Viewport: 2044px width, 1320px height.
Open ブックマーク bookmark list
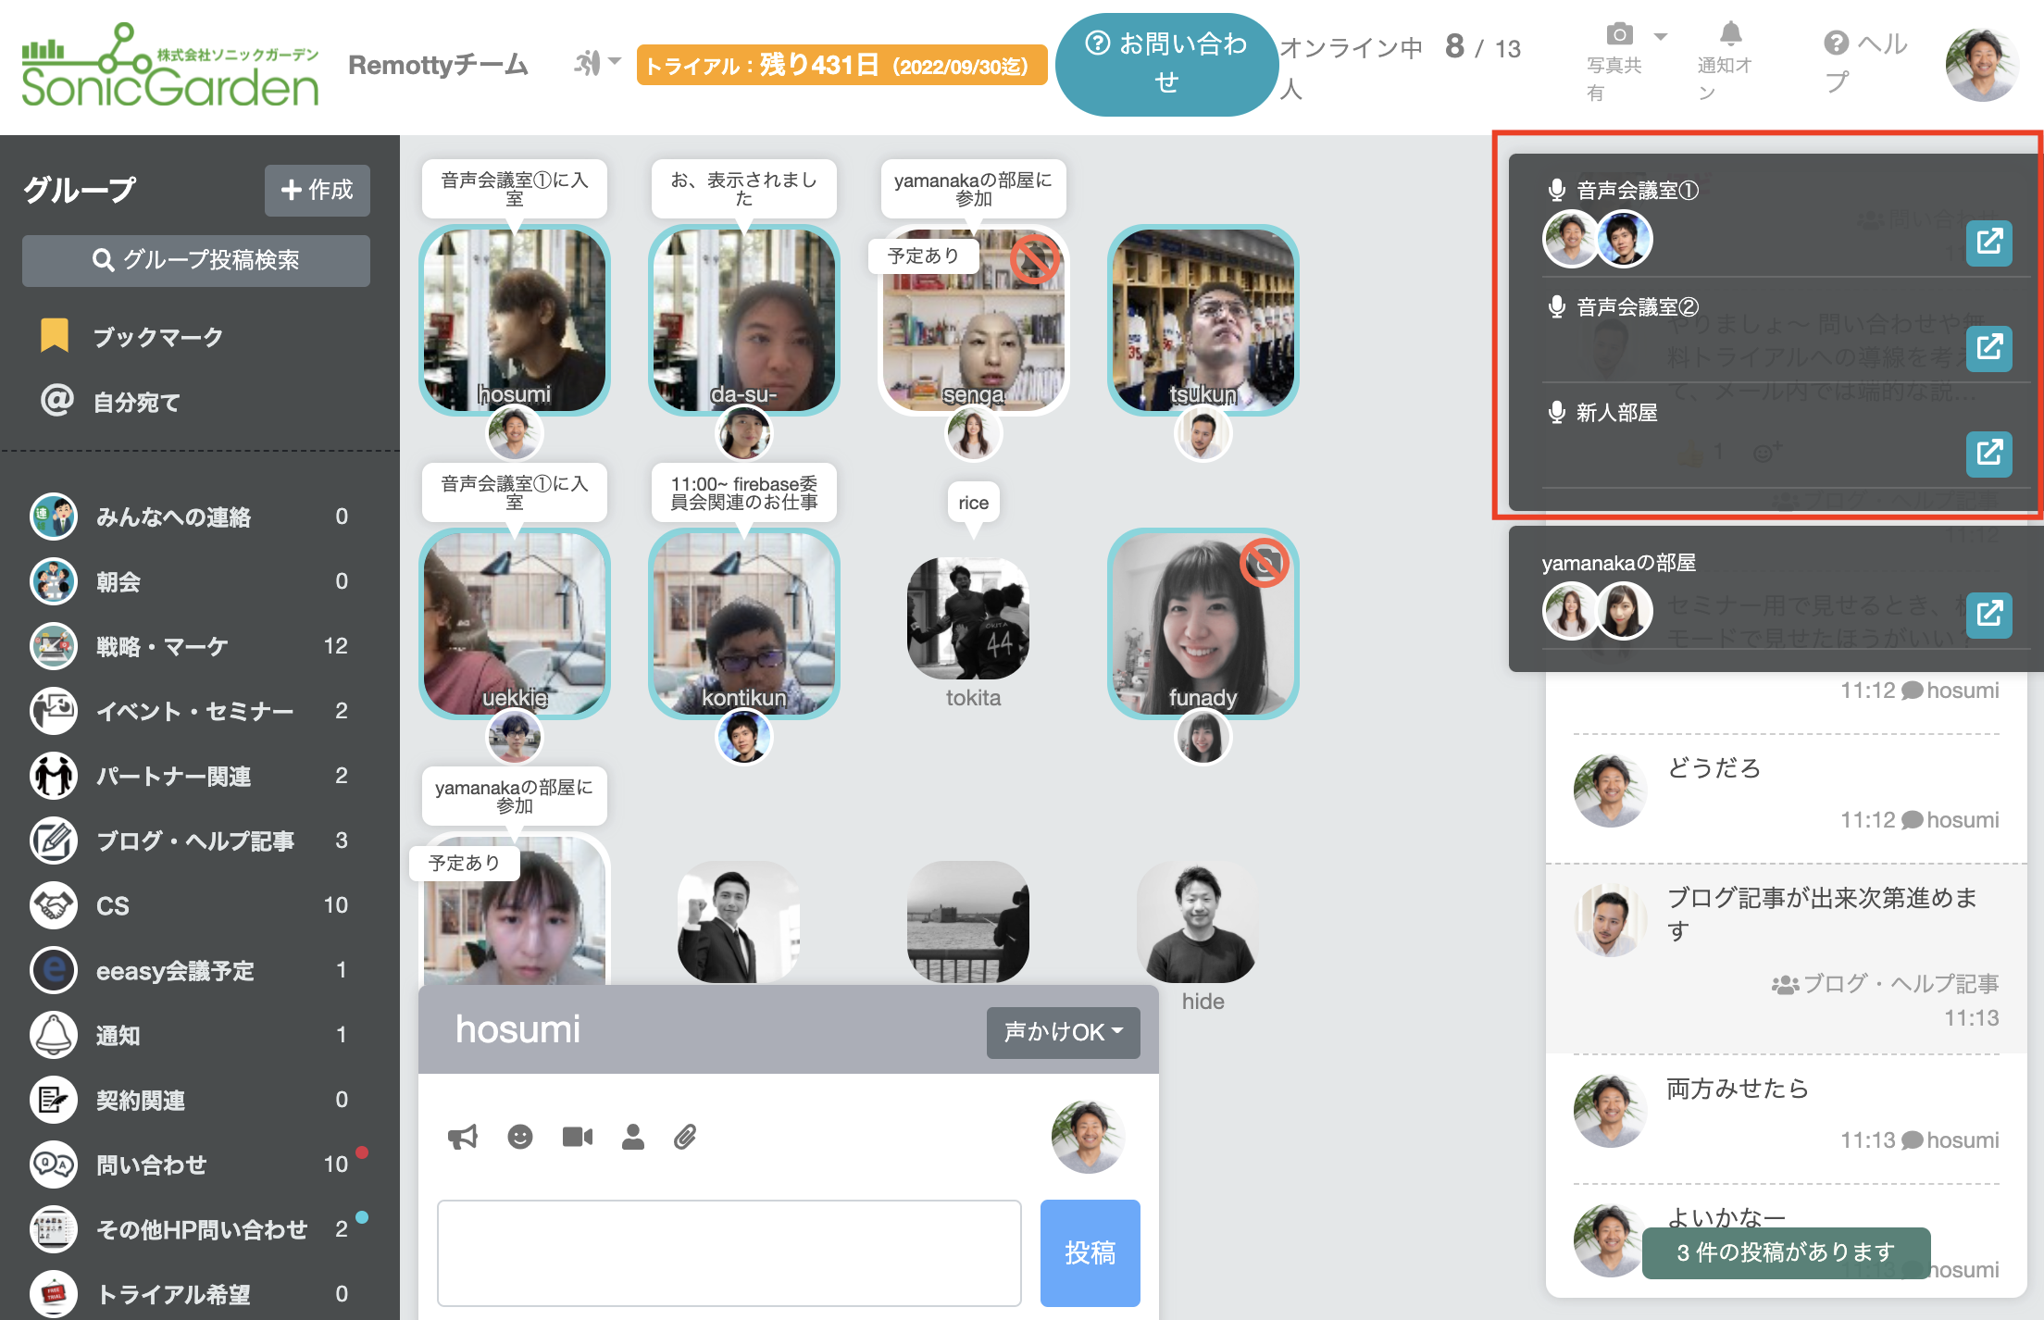point(157,337)
